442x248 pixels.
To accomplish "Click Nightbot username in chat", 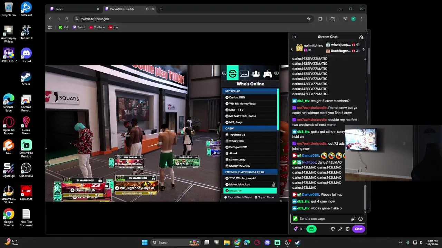I will point(309,163).
